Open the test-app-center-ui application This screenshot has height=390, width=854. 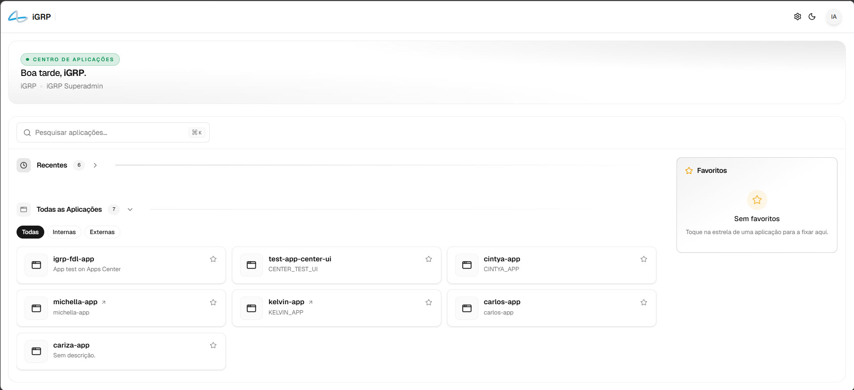coord(337,265)
